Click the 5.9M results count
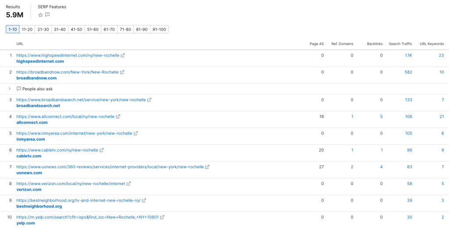This screenshot has width=449, height=228. (x=14, y=15)
